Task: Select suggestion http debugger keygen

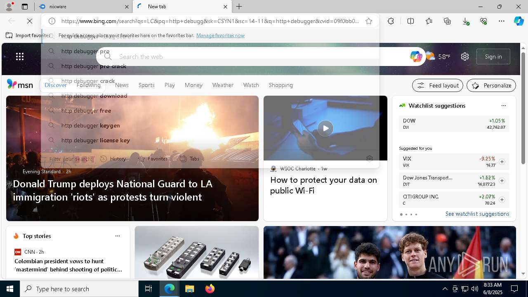Action: tap(210, 125)
